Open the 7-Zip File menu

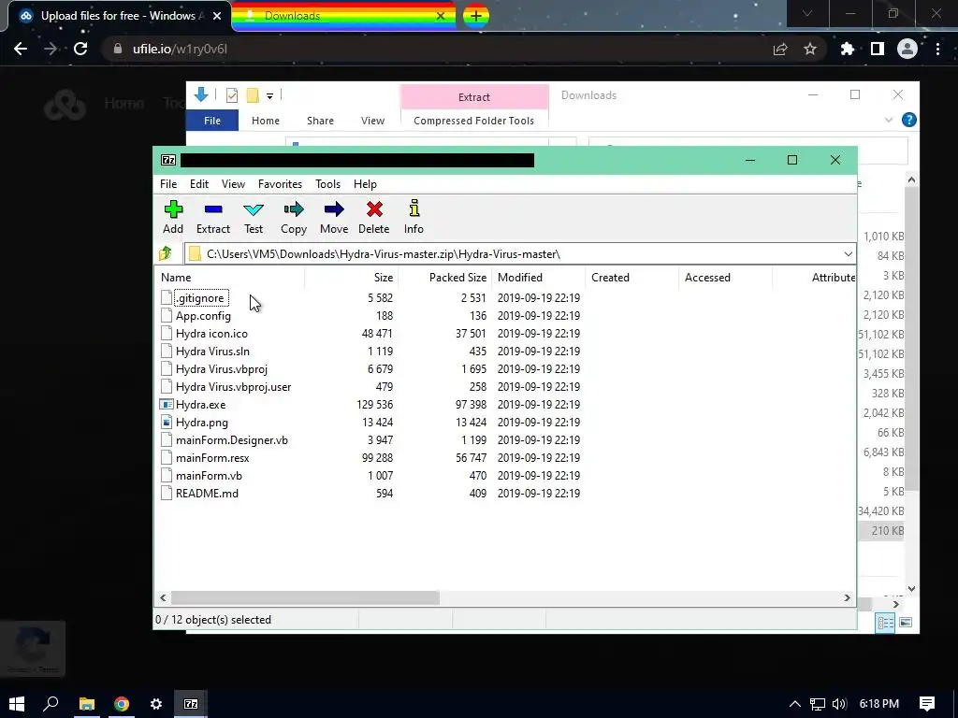point(168,184)
